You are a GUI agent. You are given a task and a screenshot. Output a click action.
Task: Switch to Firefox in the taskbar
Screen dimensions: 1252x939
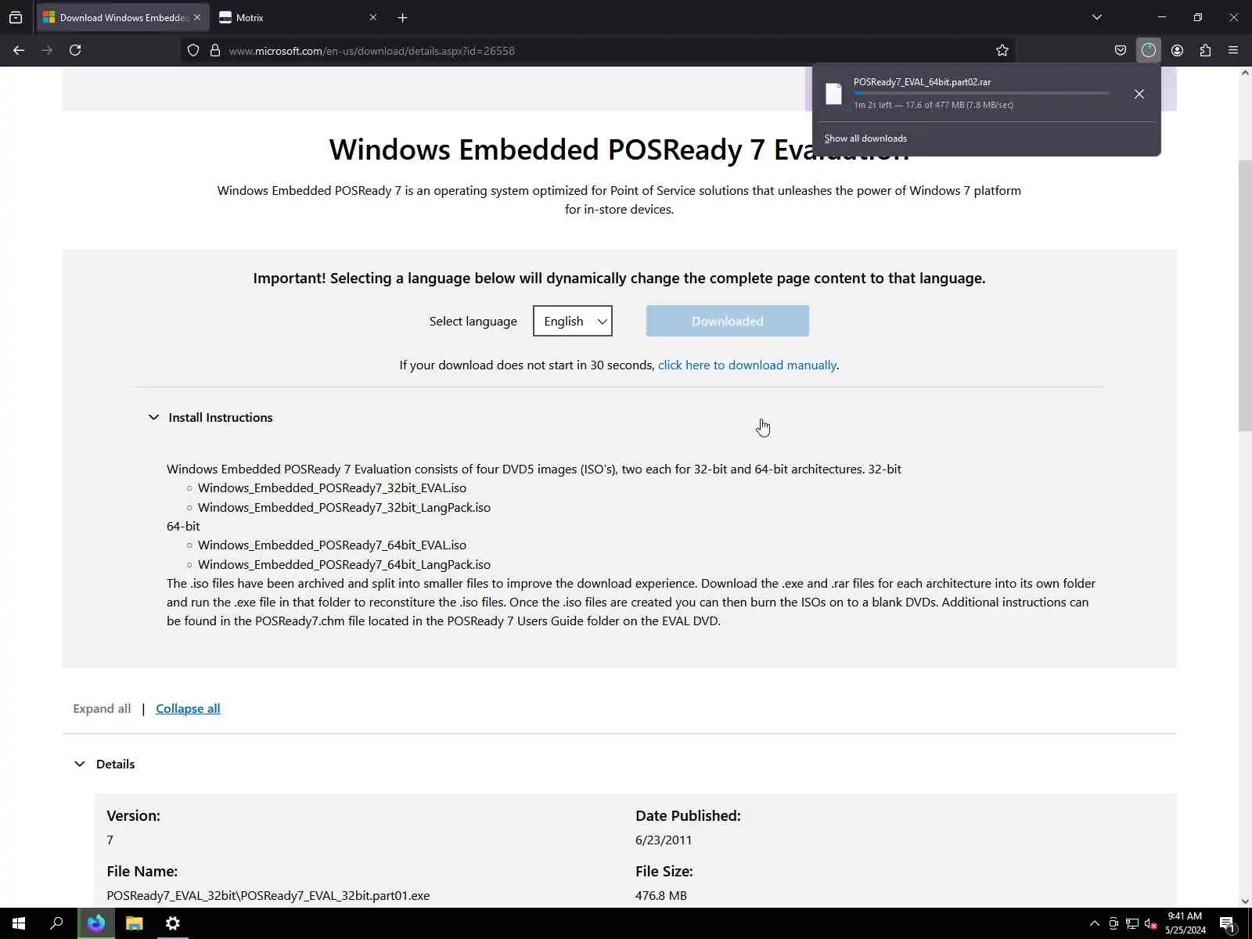96,923
